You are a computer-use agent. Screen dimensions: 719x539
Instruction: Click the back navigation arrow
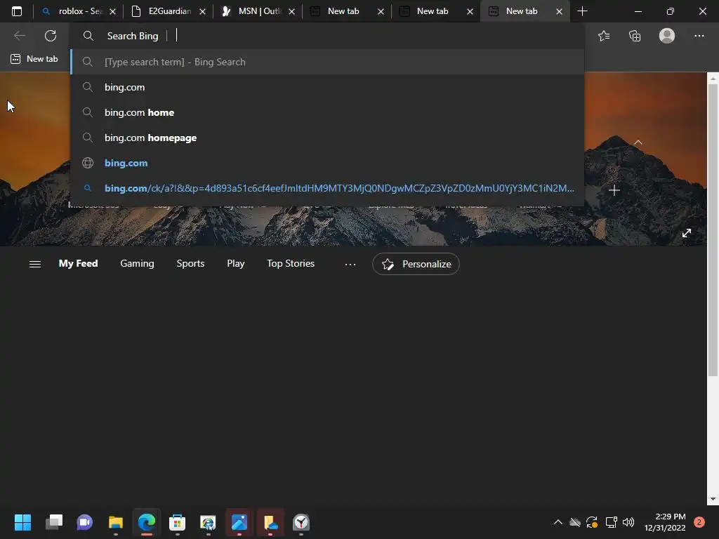click(x=19, y=36)
